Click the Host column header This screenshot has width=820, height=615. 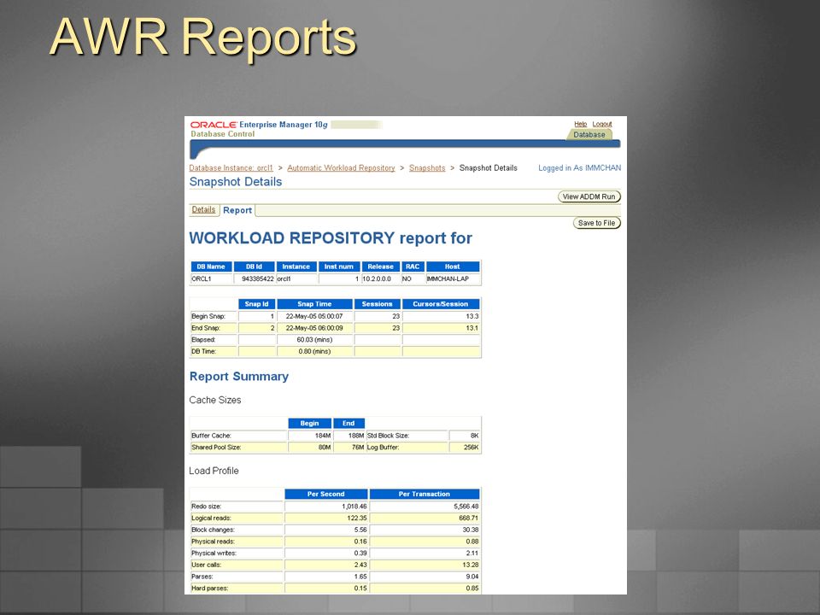(453, 266)
